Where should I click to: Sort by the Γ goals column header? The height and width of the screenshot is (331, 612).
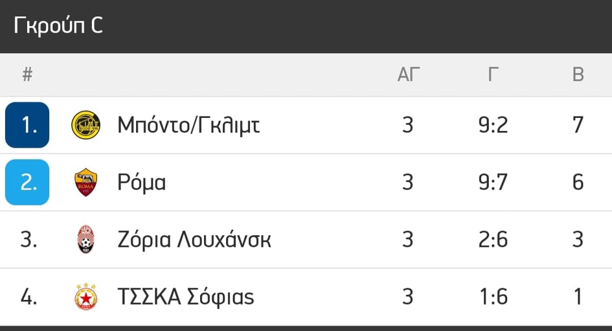[493, 74]
